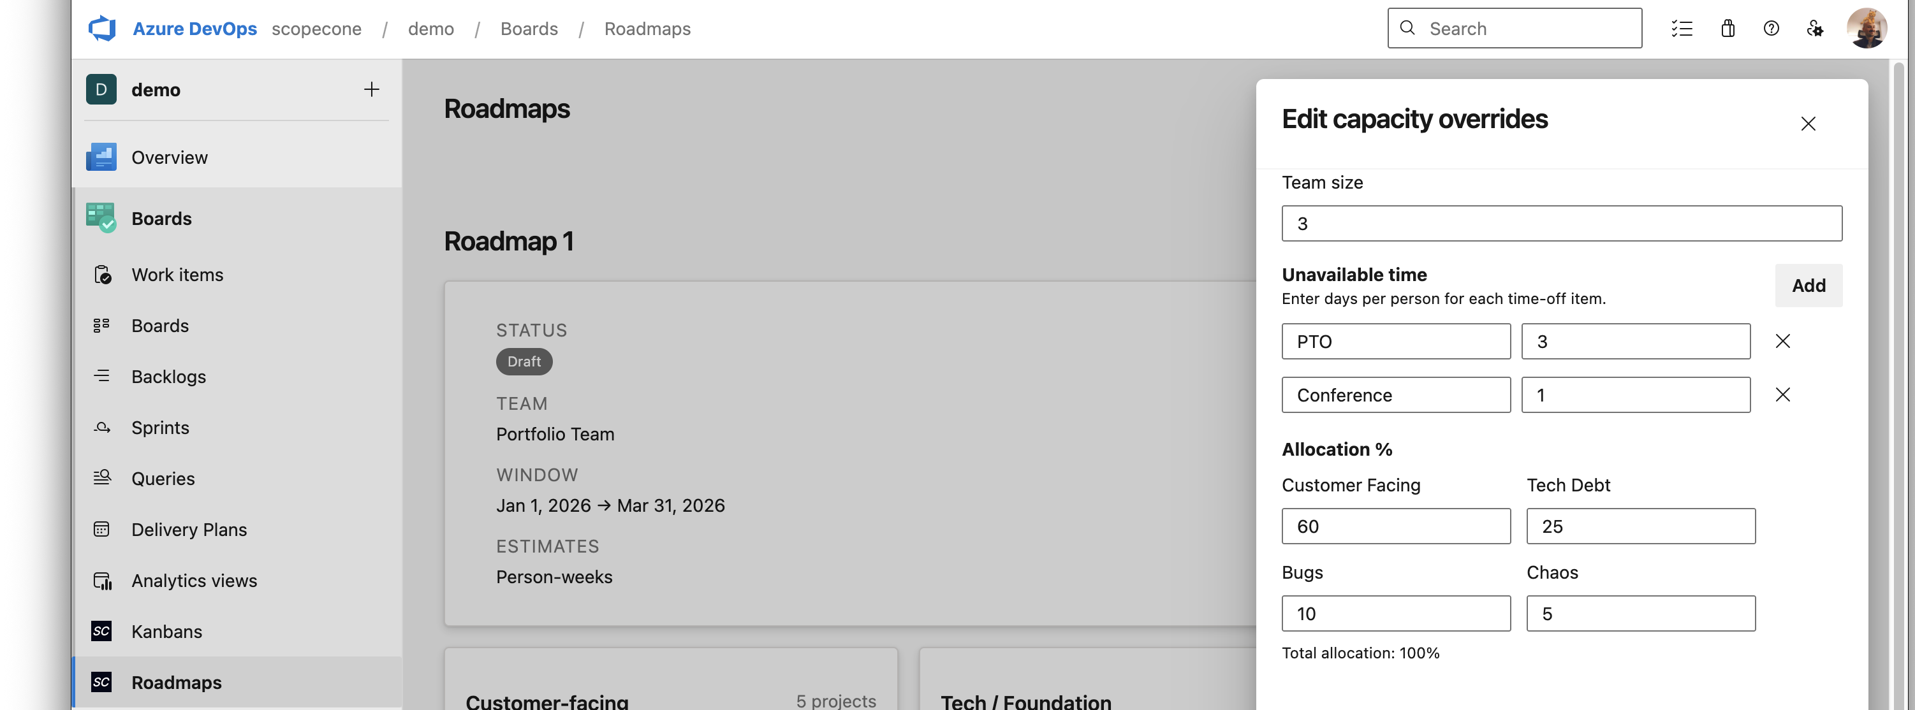Image resolution: width=1915 pixels, height=710 pixels.
Task: Open the Overview section
Action: coord(170,157)
